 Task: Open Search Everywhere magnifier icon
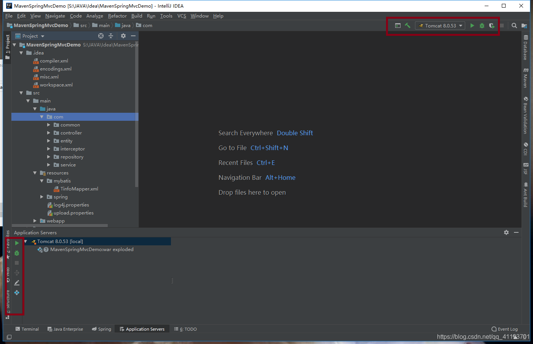[x=514, y=26]
